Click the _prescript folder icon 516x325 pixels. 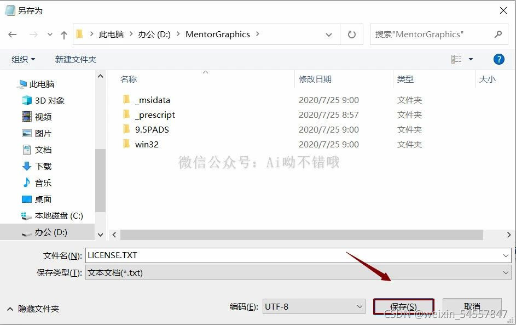click(x=126, y=114)
